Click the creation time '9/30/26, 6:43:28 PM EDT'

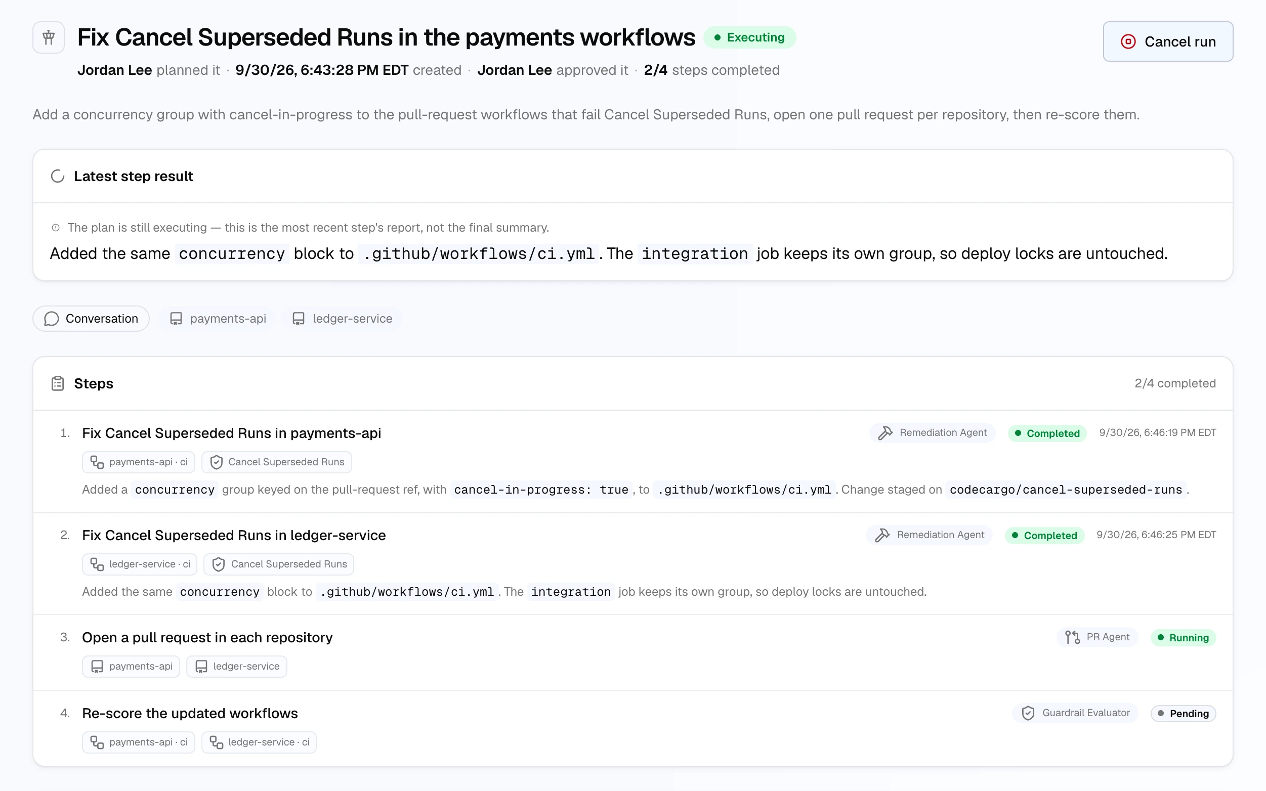322,70
